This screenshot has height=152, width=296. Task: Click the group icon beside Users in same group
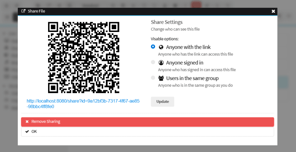tap(161, 78)
